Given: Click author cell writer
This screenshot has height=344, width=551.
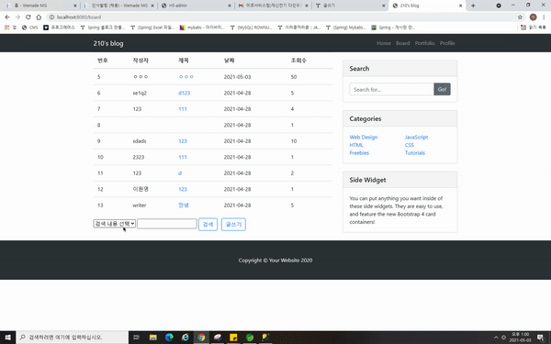Looking at the screenshot, I should (140, 205).
